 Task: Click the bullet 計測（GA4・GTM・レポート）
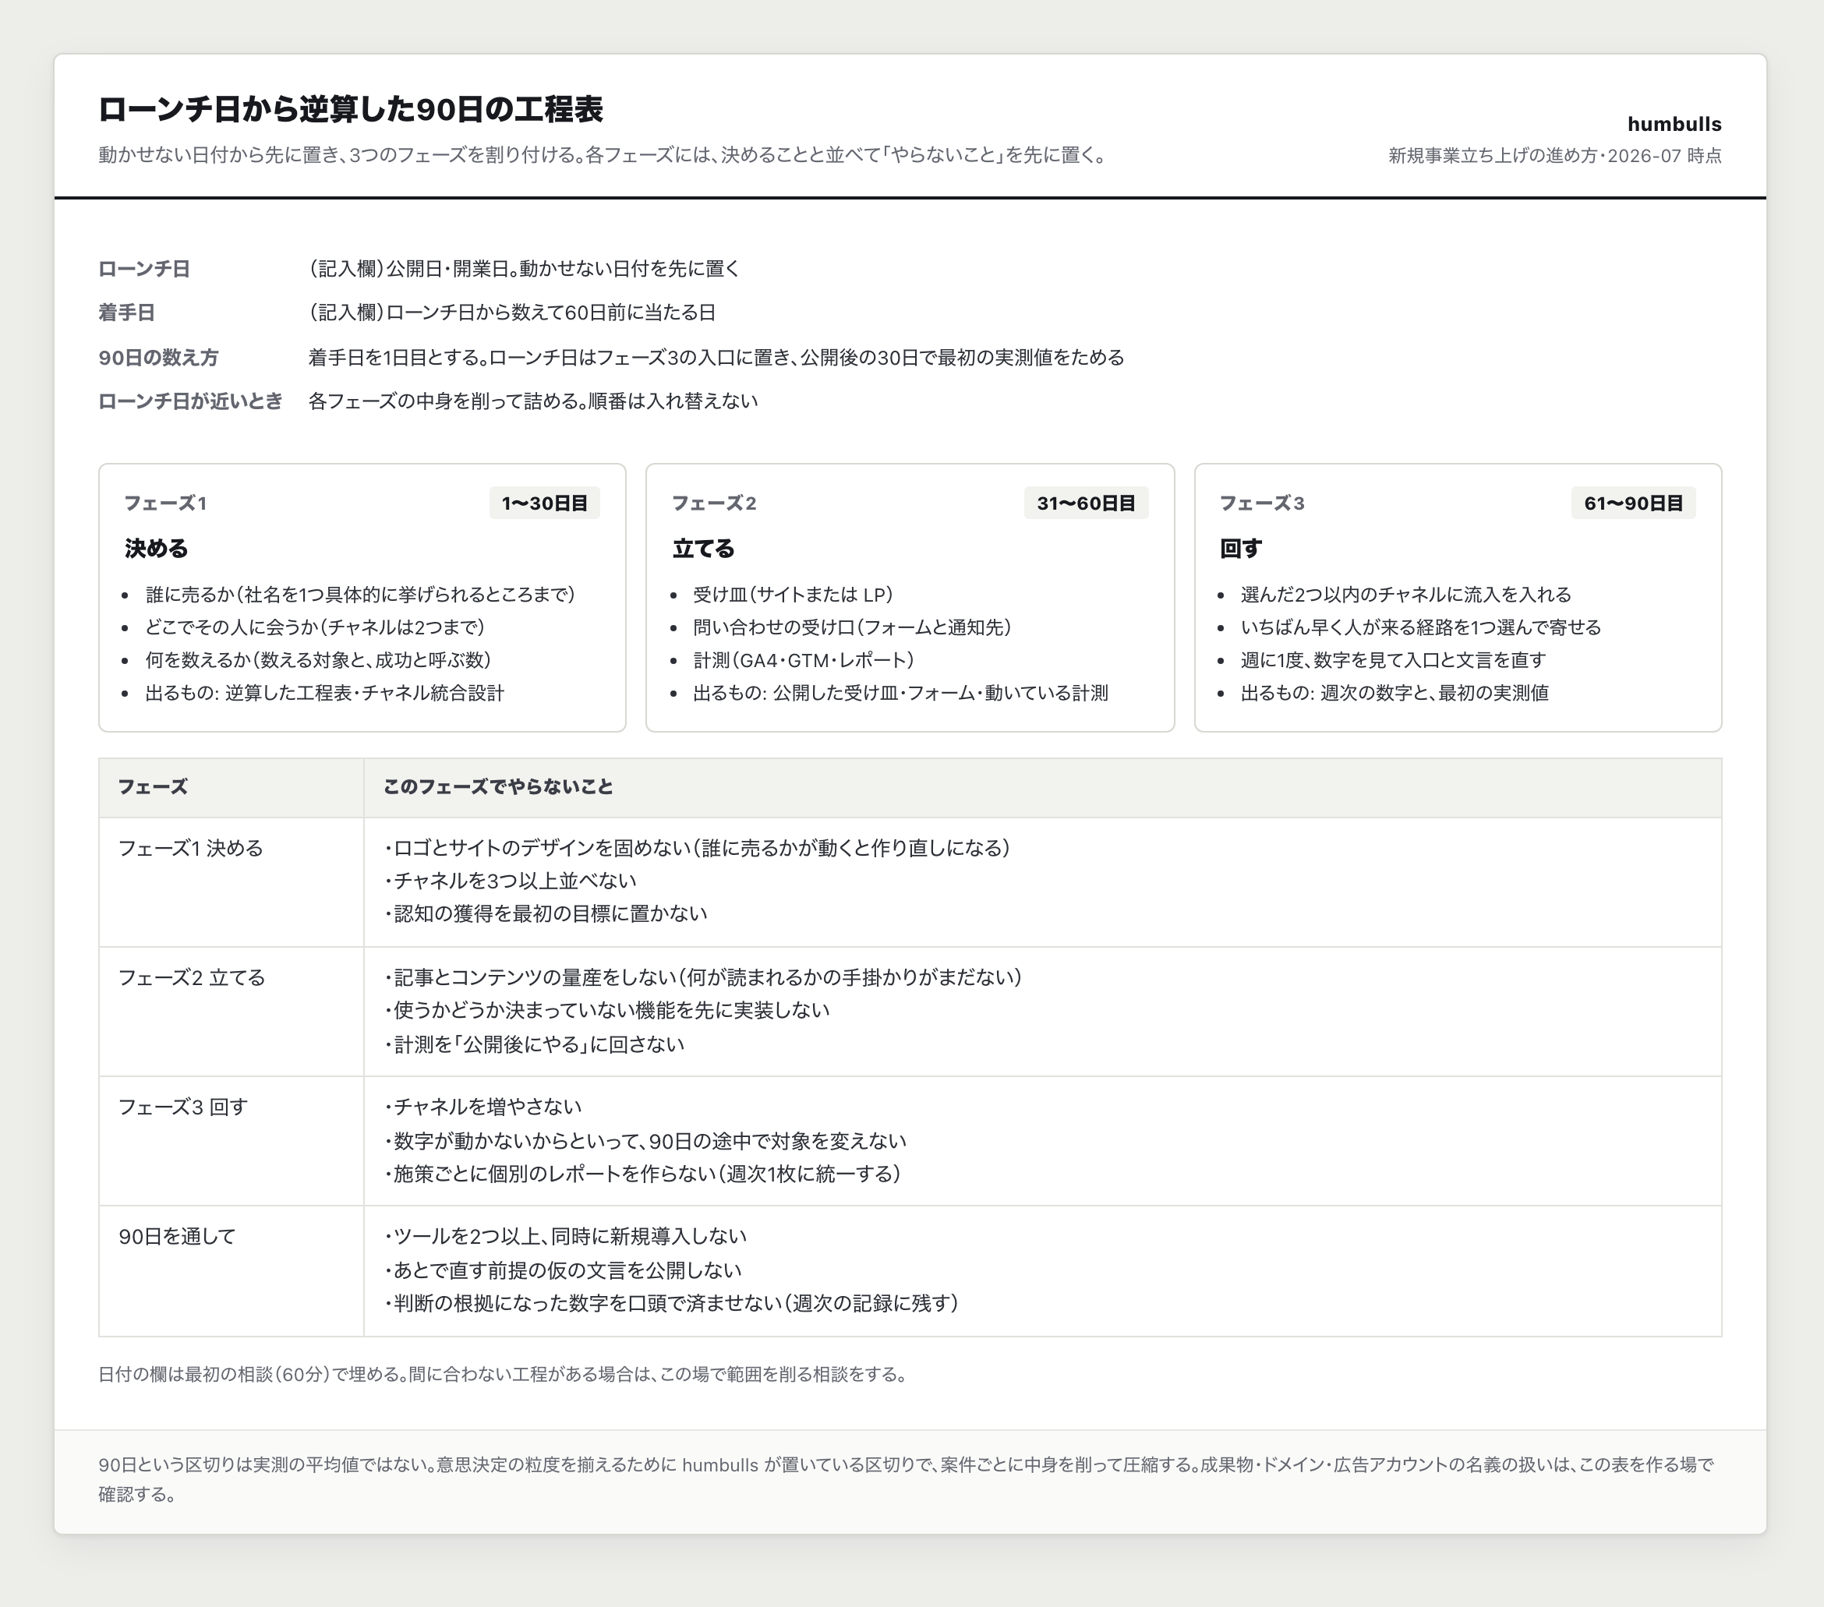tap(804, 660)
